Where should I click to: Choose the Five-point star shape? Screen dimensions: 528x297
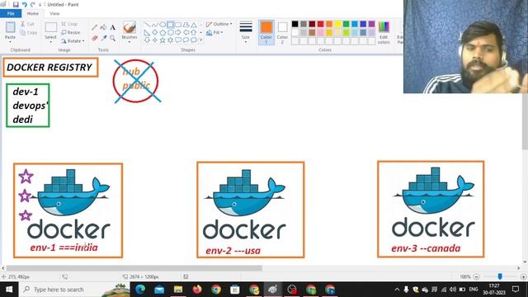[163, 40]
